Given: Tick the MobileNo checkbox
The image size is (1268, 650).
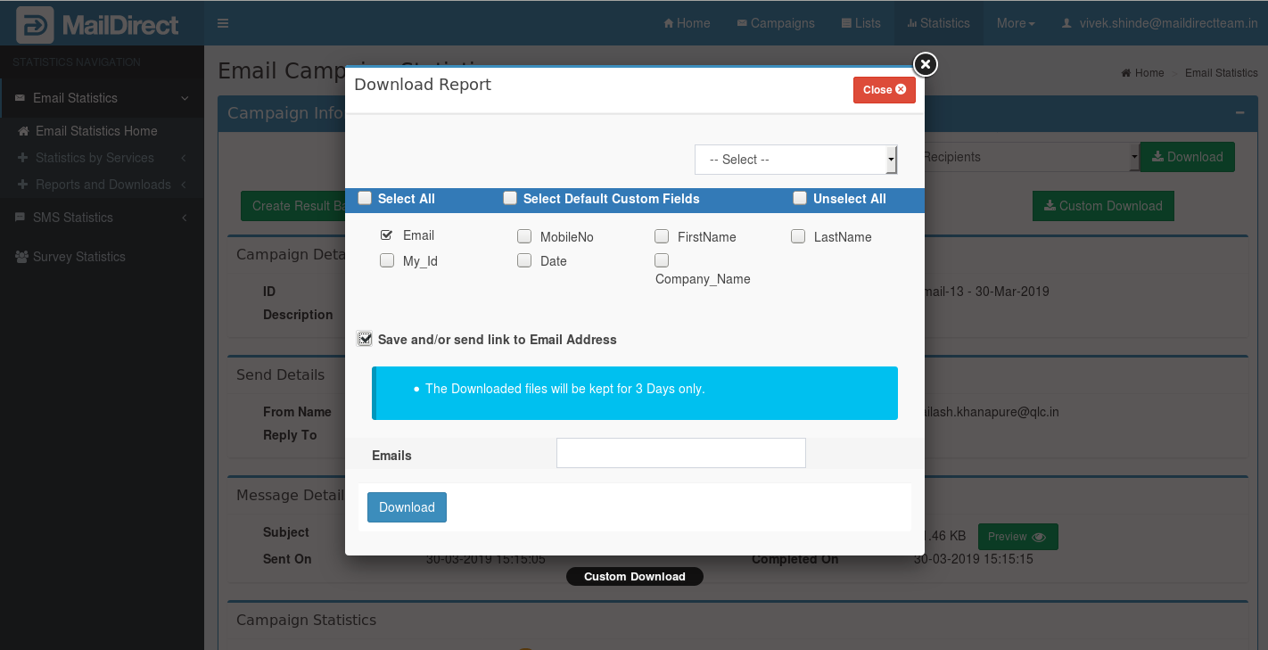Looking at the screenshot, I should tap(524, 236).
